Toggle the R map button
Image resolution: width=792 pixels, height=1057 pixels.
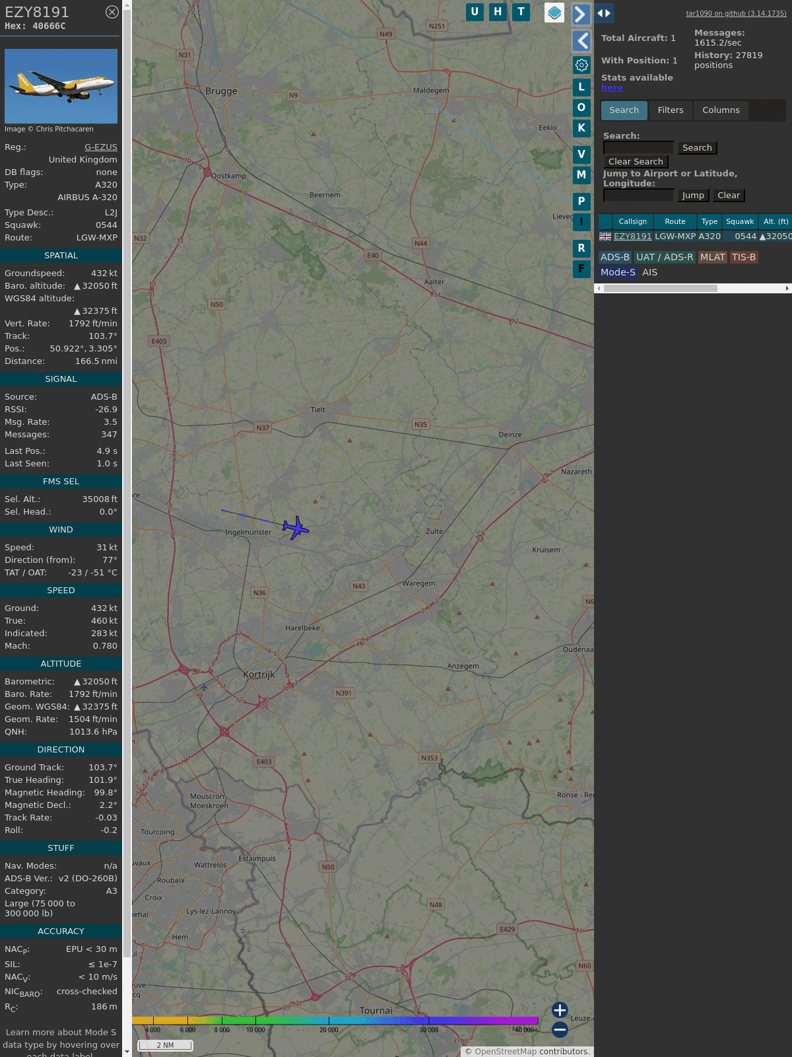[581, 248]
